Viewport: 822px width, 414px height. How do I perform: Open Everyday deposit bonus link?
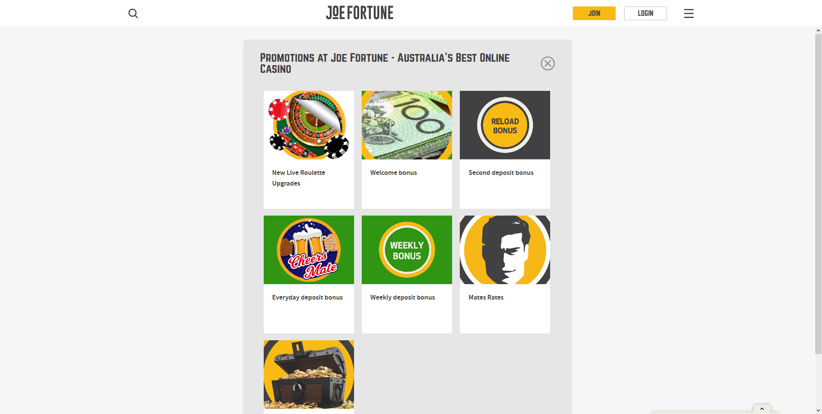tap(307, 297)
